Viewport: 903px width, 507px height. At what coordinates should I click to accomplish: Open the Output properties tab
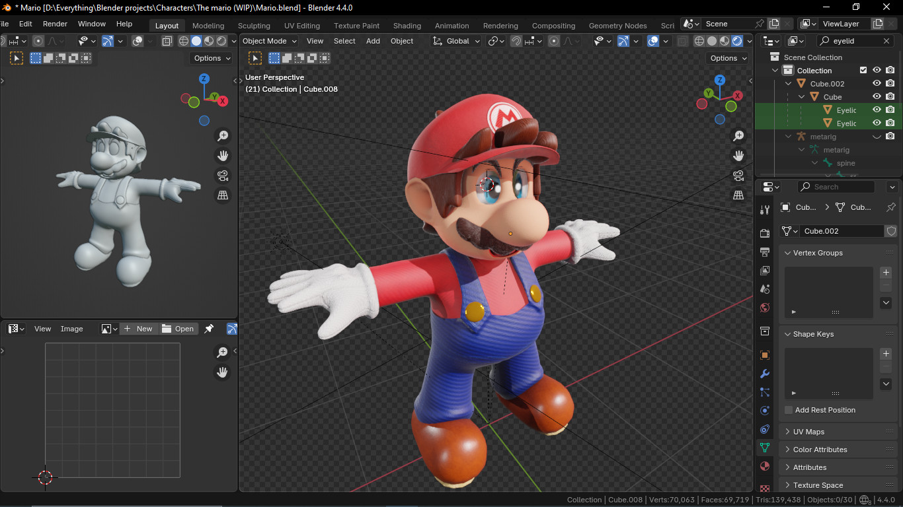(x=765, y=252)
